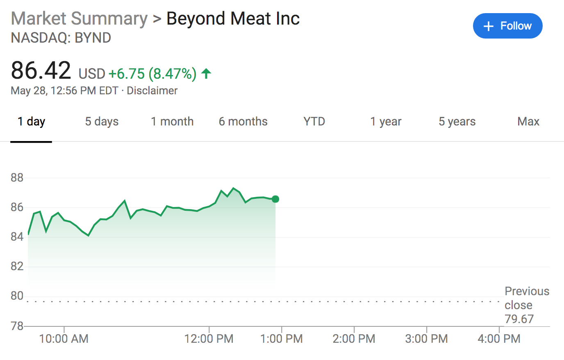Click the 4:00 PM axis label
Screen dimensions: 564x360
pos(499,339)
